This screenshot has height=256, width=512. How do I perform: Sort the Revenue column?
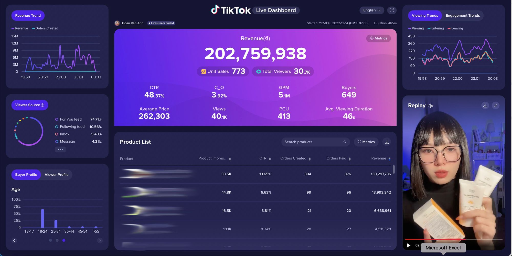click(x=390, y=159)
